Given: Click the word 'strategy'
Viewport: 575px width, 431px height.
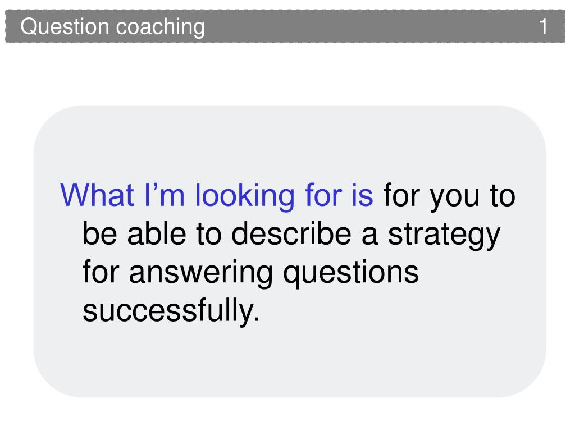Looking at the screenshot, I should [x=444, y=236].
